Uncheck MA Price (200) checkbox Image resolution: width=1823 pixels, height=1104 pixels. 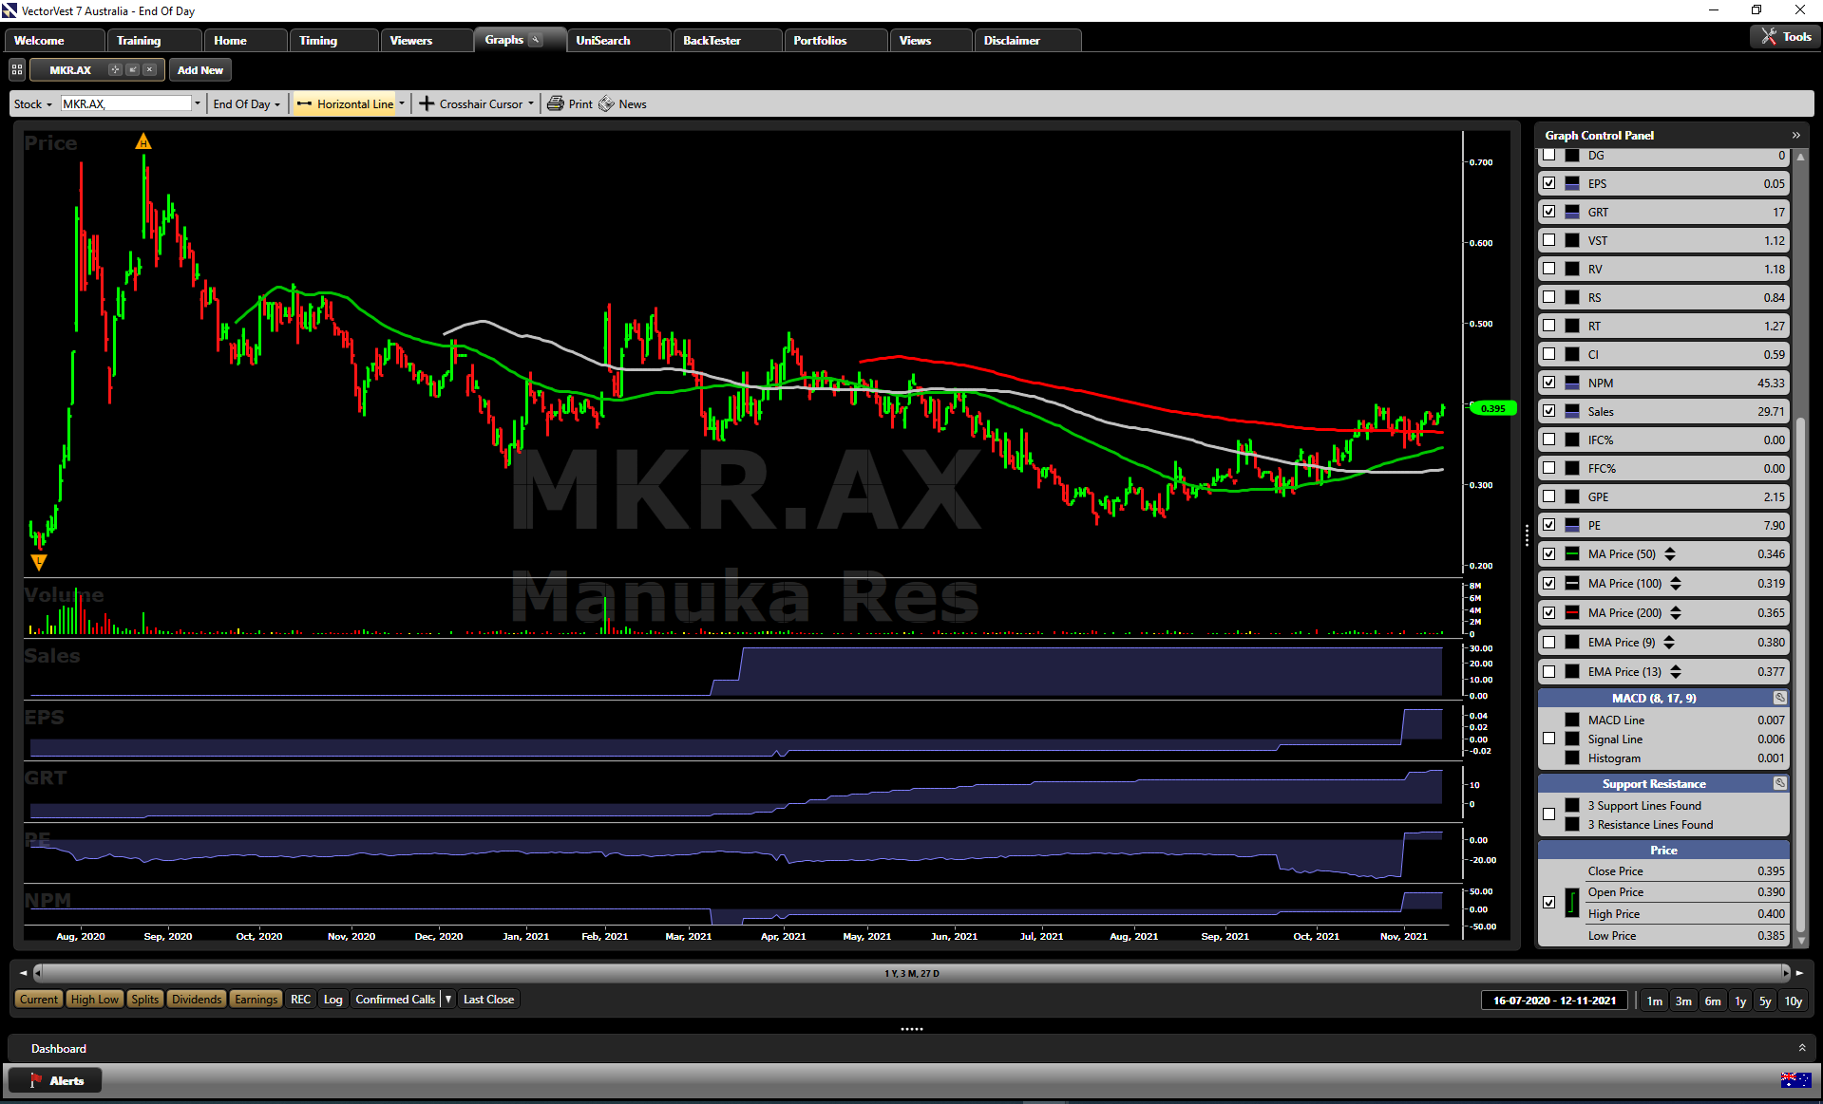(x=1549, y=612)
